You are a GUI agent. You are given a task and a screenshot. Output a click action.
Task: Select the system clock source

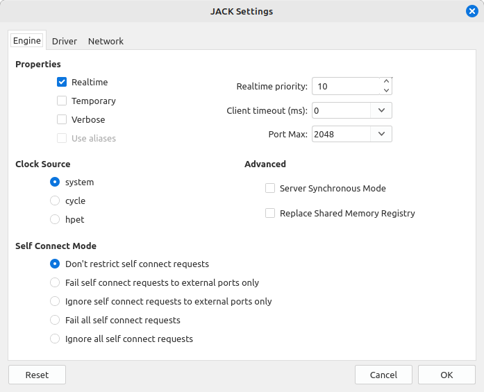click(55, 182)
